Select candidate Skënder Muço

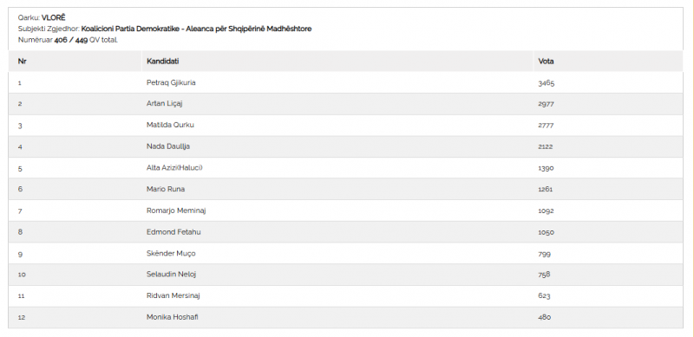pyautogui.click(x=171, y=254)
